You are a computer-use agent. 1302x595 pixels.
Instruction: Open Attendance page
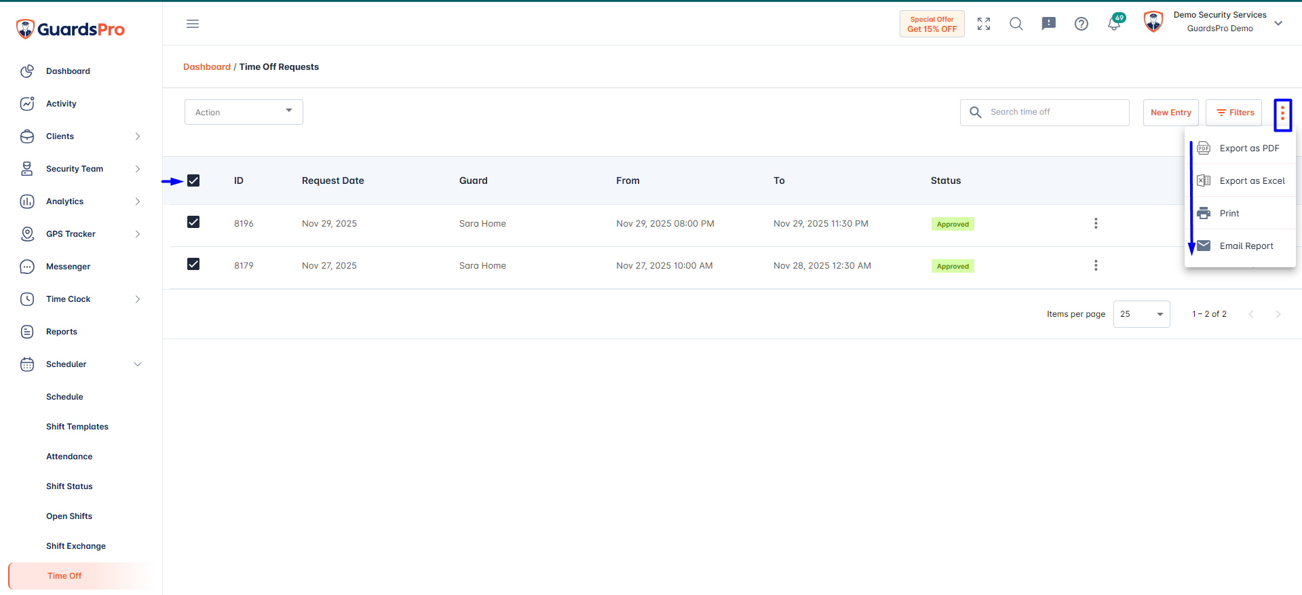(x=69, y=457)
